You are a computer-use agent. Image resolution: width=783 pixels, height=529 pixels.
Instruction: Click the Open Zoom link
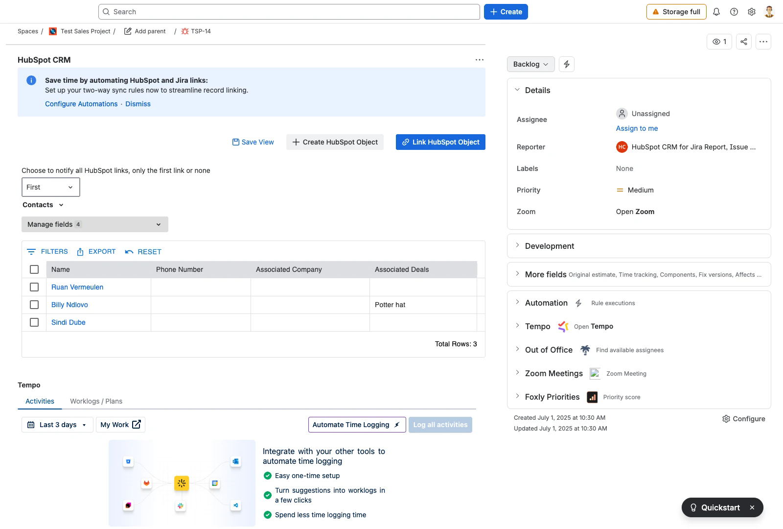click(x=635, y=212)
